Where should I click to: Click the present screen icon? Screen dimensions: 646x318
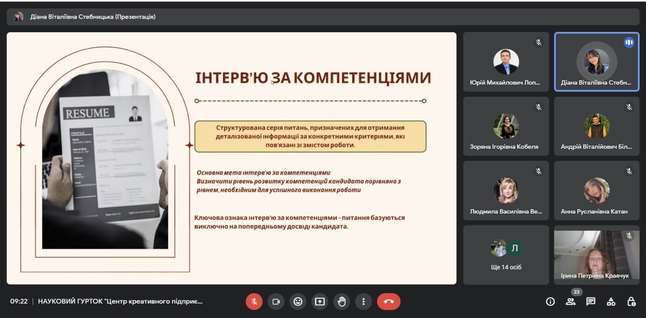tap(320, 301)
